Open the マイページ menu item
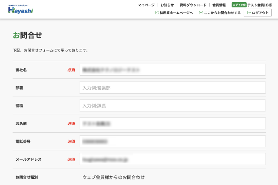The width and height of the screenshot is (278, 185). [146, 5]
